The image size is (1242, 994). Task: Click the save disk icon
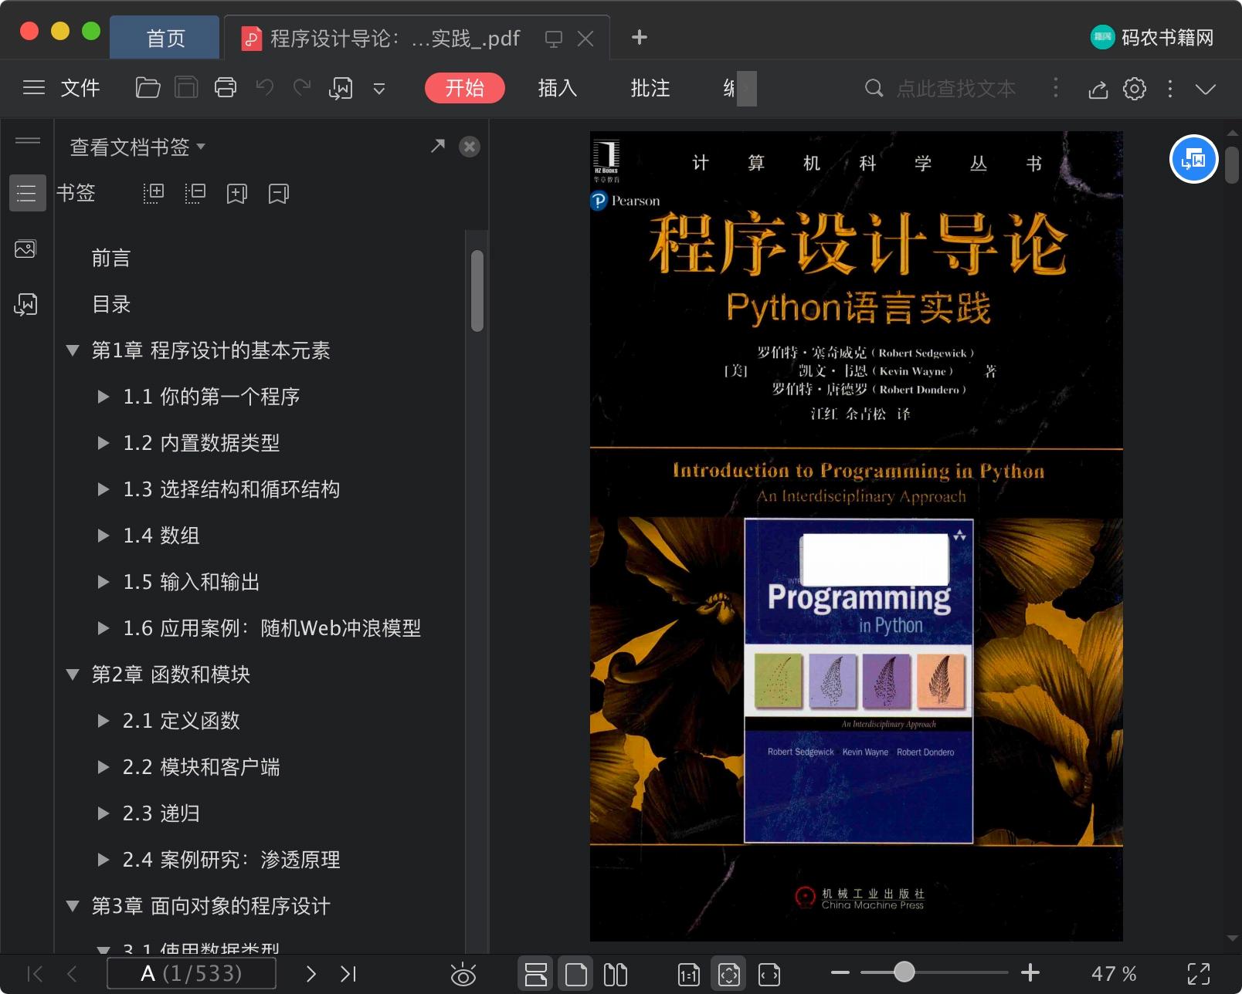pos(186,88)
